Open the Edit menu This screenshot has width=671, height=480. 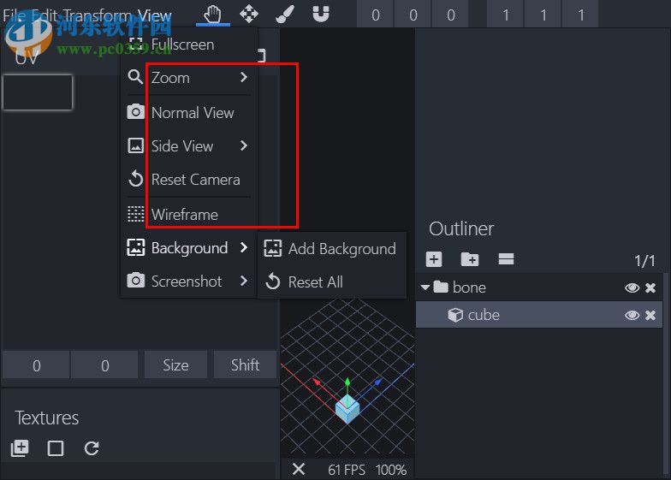(x=45, y=15)
